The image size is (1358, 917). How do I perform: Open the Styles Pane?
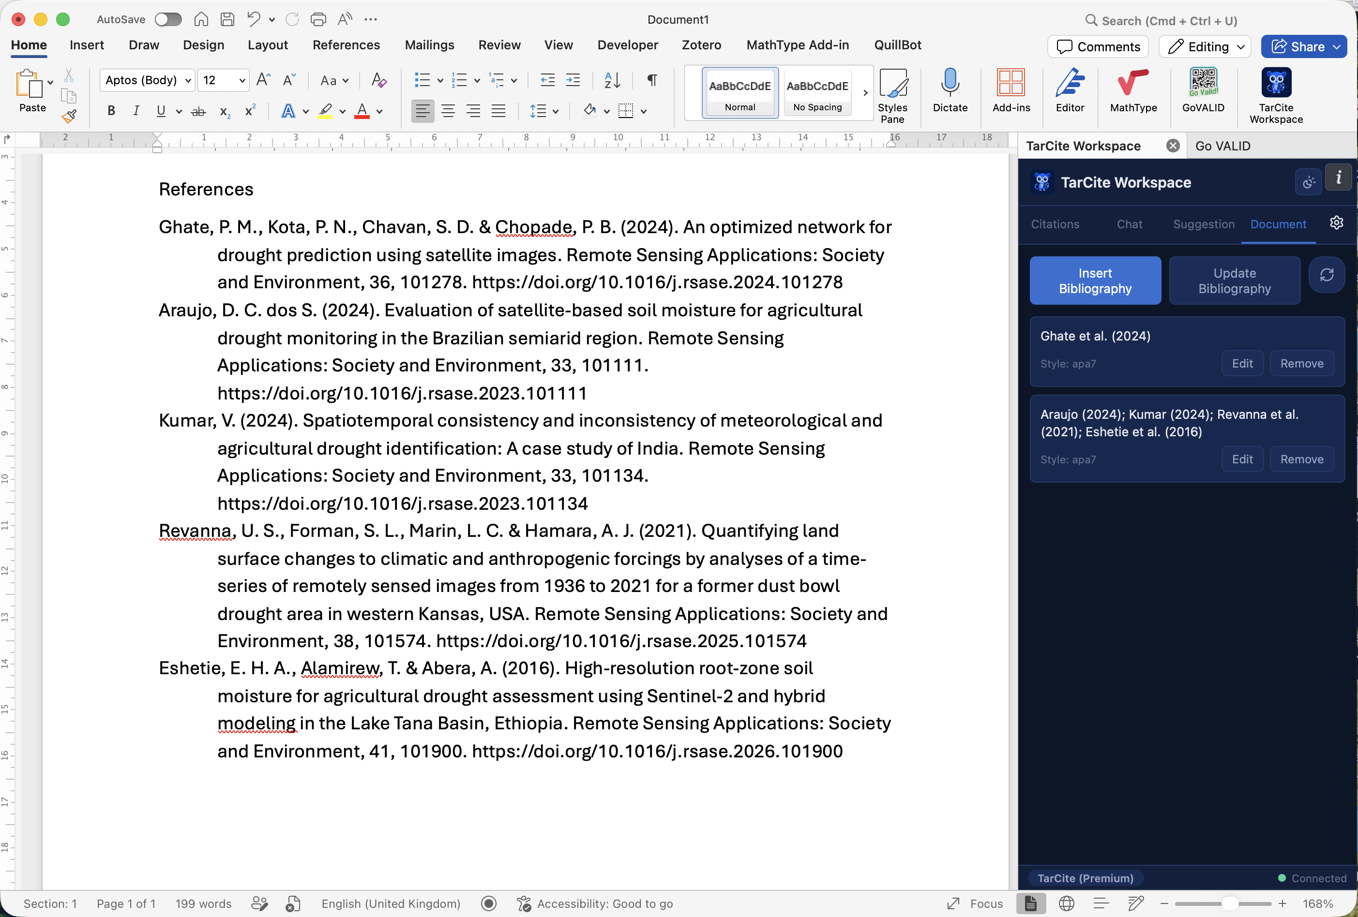click(892, 96)
